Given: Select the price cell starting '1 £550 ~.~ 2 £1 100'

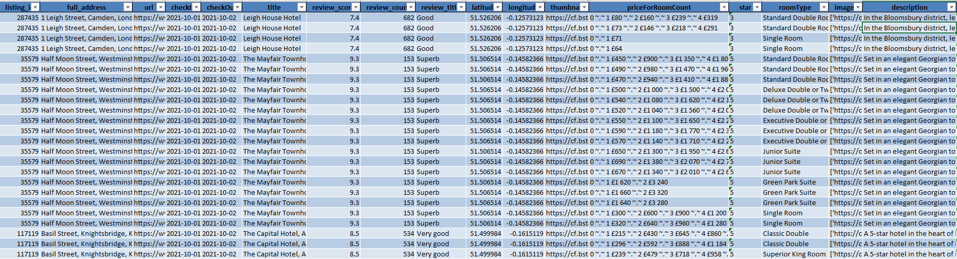Looking at the screenshot, I should [x=659, y=120].
